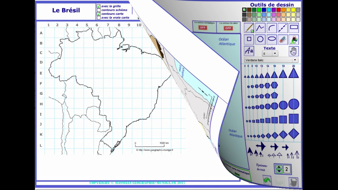Image resolution: width=338 pixels, height=190 pixels.
Task: Pick the largest airplane symbol
Action: 261,146
